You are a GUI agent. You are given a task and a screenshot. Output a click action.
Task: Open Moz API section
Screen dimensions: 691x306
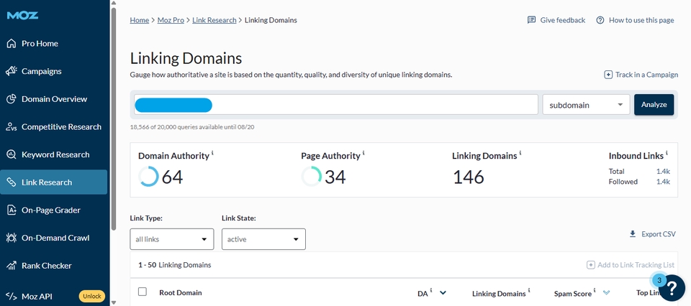[x=37, y=296]
